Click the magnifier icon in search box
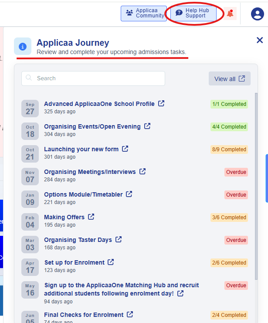Viewport: 268px width, 323px height. pyautogui.click(x=29, y=78)
